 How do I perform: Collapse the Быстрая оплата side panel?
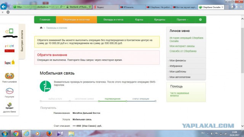pos(22,41)
